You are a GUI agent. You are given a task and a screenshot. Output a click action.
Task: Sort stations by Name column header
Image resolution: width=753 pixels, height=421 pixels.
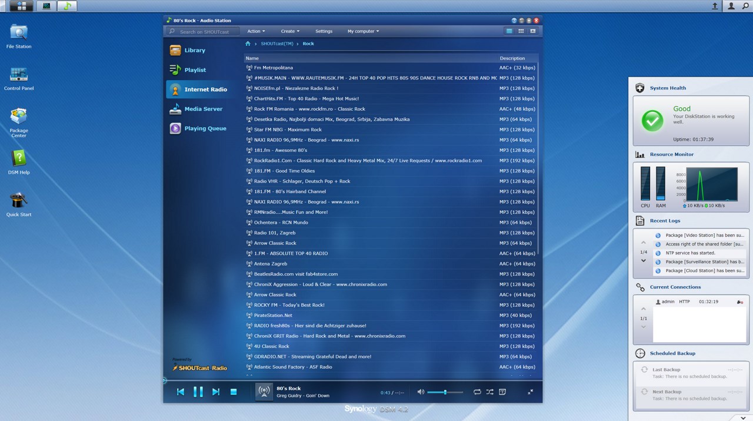pos(371,58)
